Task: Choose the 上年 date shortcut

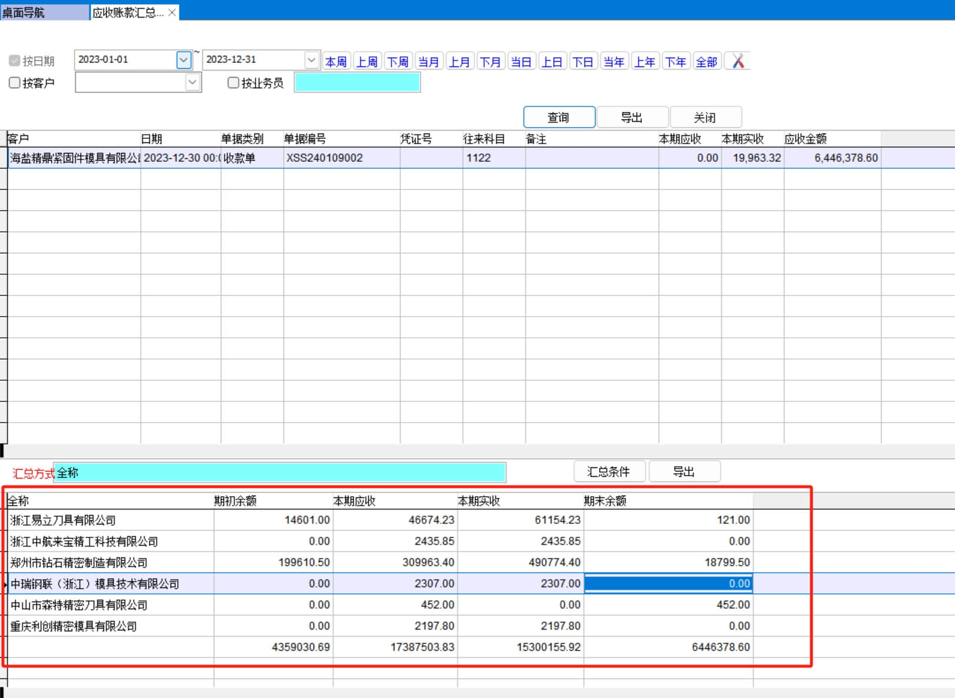Action: pos(644,61)
